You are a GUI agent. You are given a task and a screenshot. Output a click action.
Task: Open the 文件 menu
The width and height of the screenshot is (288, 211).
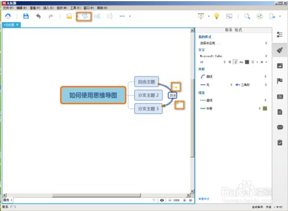(x=8, y=8)
